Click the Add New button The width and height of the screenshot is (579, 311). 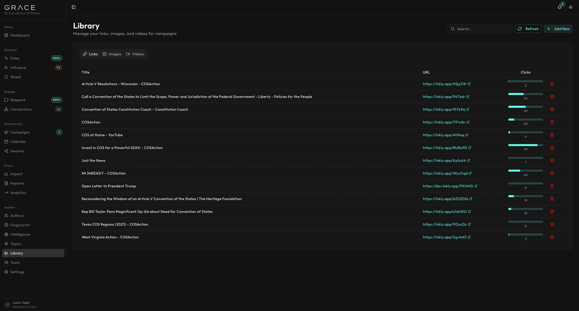[558, 29]
